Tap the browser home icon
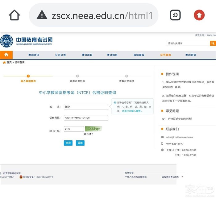The width and height of the screenshot is (216, 198). click(x=15, y=15)
